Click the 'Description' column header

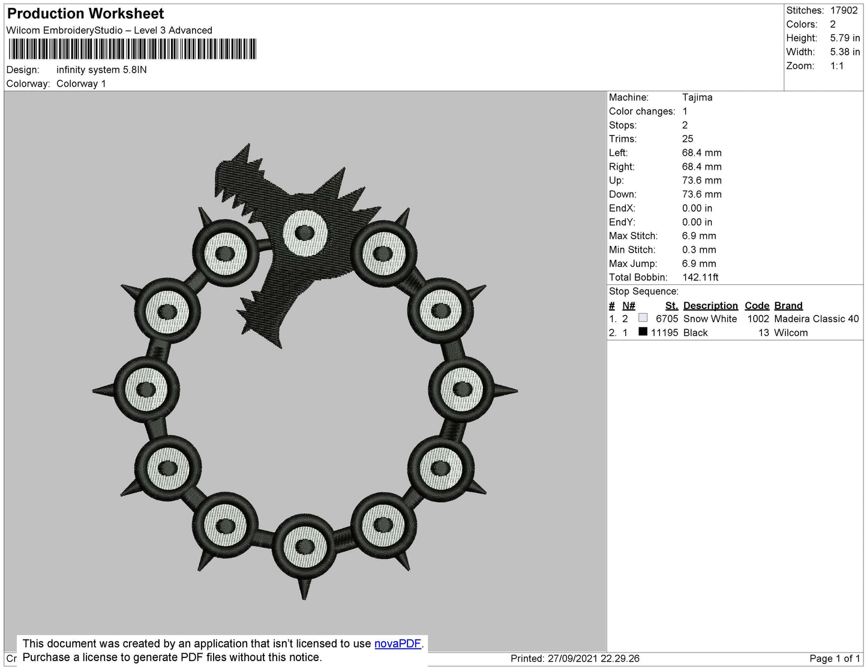(x=710, y=306)
